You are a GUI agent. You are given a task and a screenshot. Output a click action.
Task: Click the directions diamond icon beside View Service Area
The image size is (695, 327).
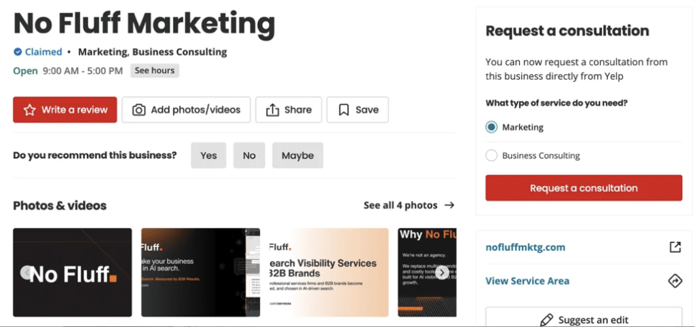pos(675,281)
